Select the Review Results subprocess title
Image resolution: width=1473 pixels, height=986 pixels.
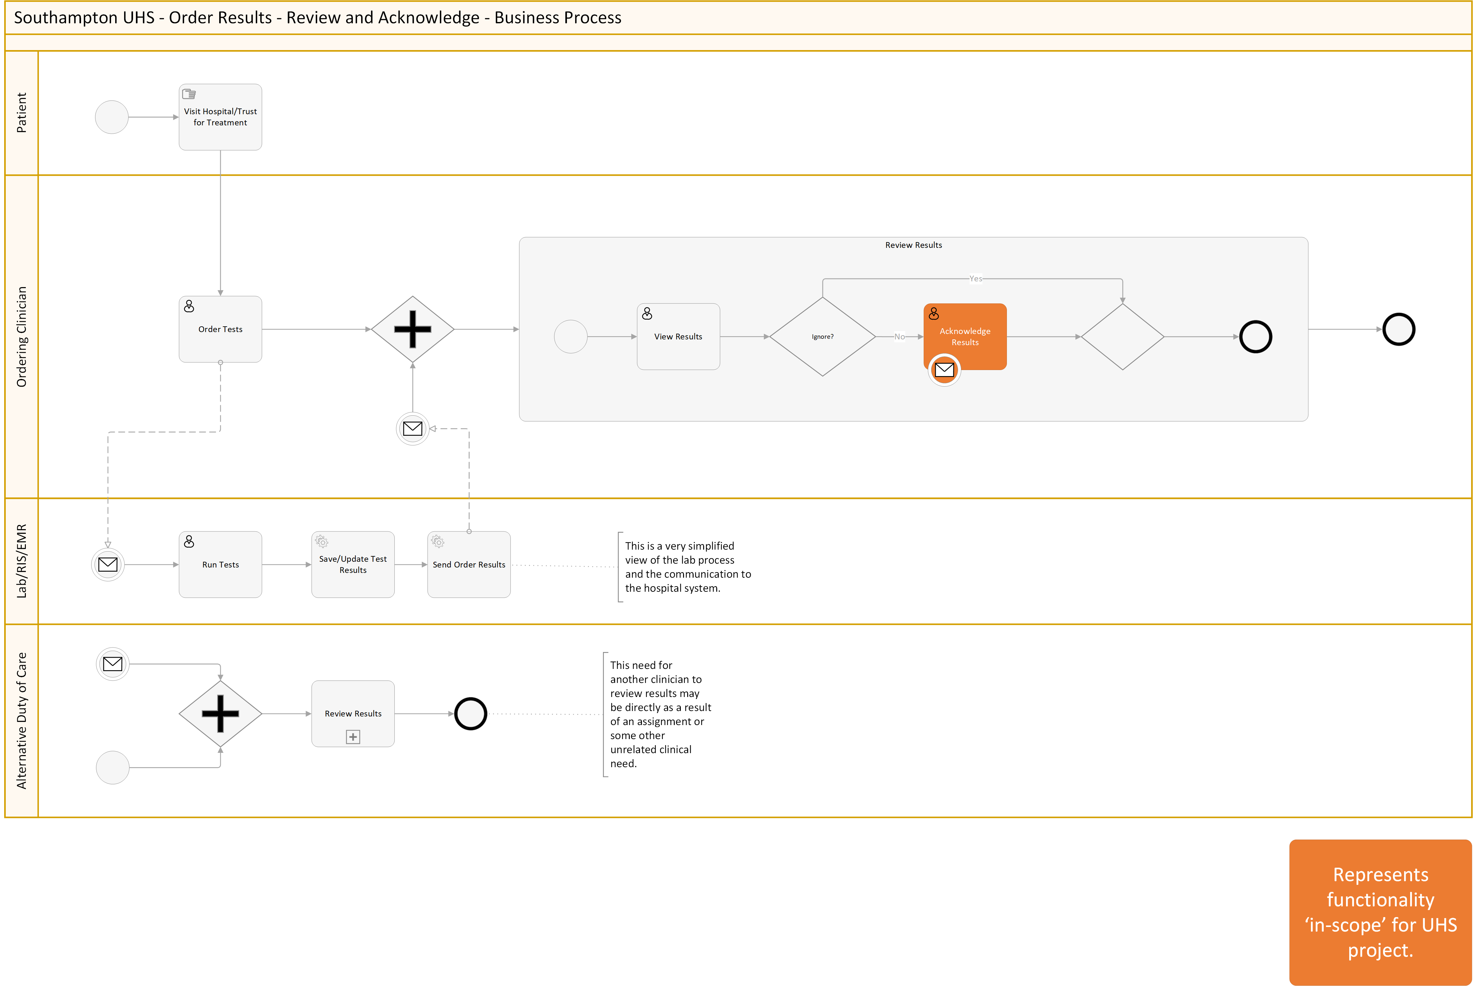(913, 245)
